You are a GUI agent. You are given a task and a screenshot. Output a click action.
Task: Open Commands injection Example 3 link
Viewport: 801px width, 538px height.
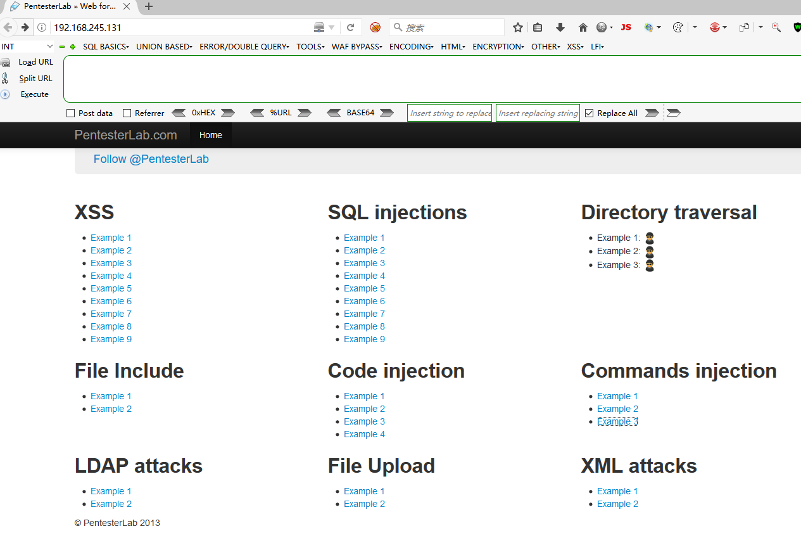point(617,421)
